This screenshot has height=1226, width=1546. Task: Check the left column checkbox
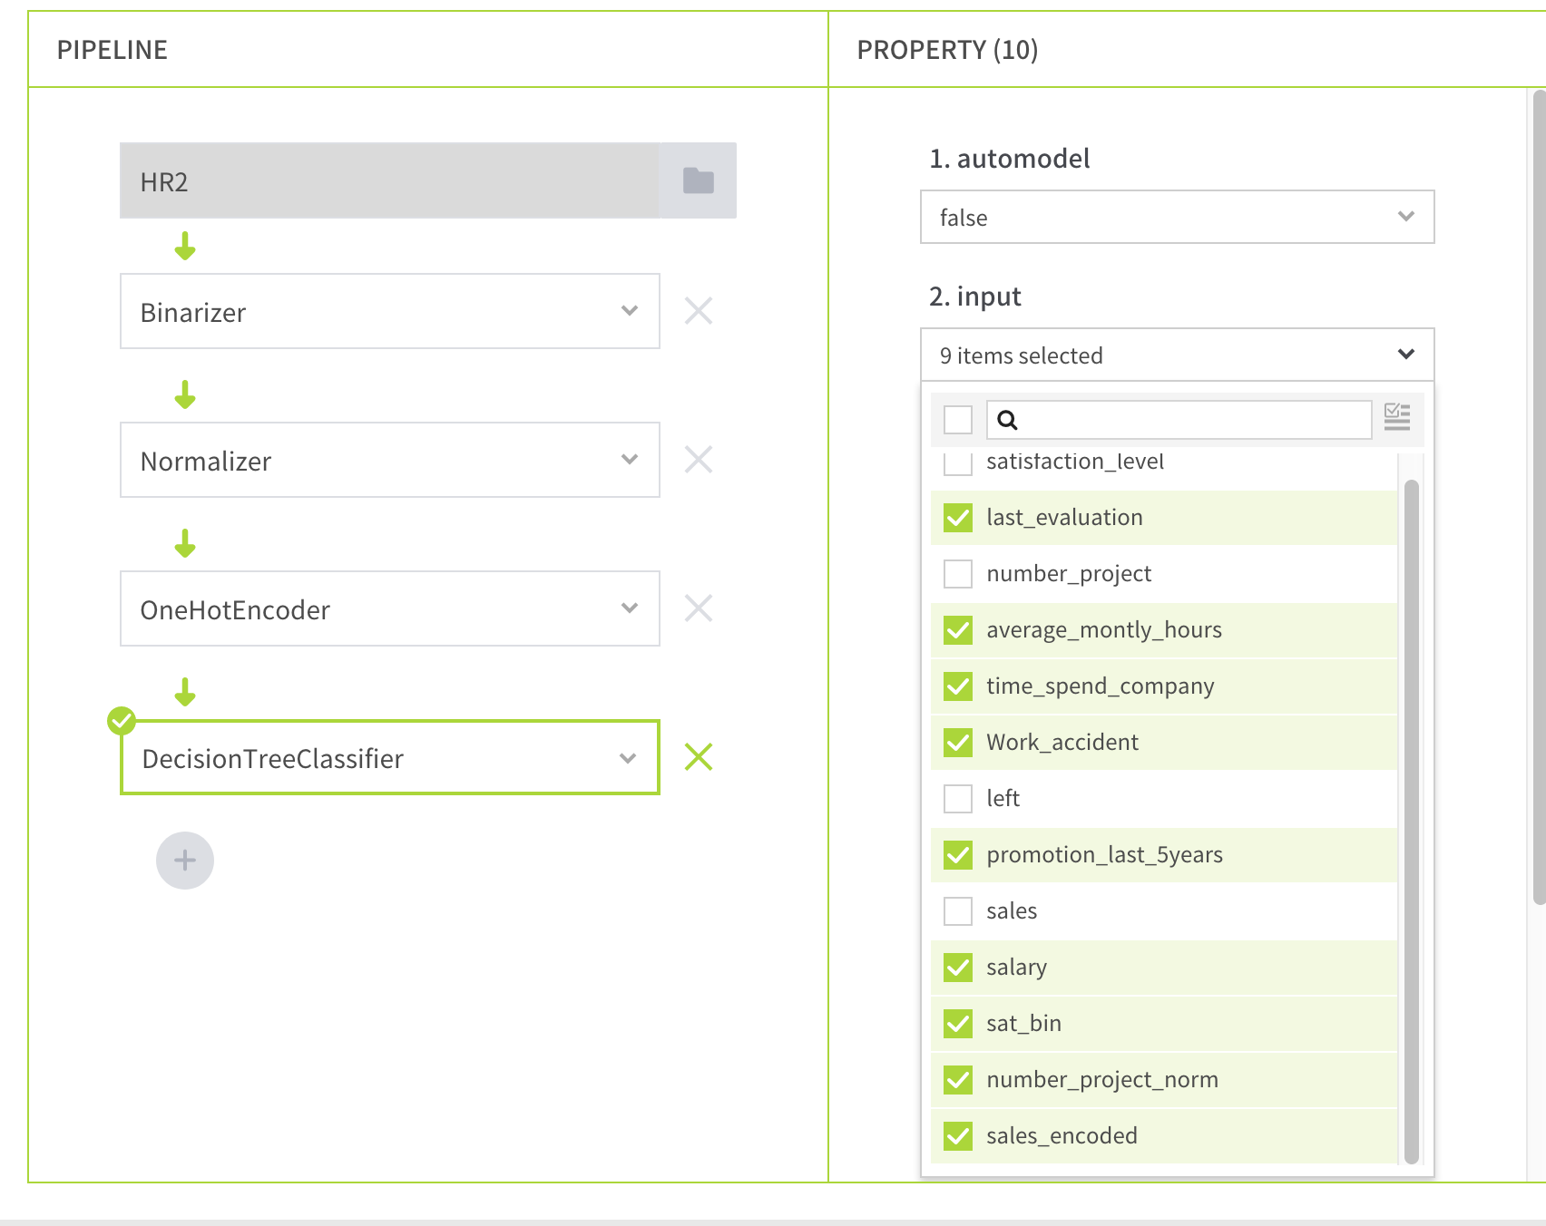coord(958,799)
